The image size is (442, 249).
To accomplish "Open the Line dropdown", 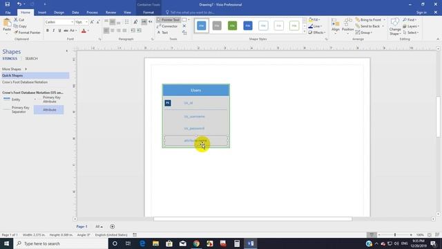I will pyautogui.click(x=315, y=26).
